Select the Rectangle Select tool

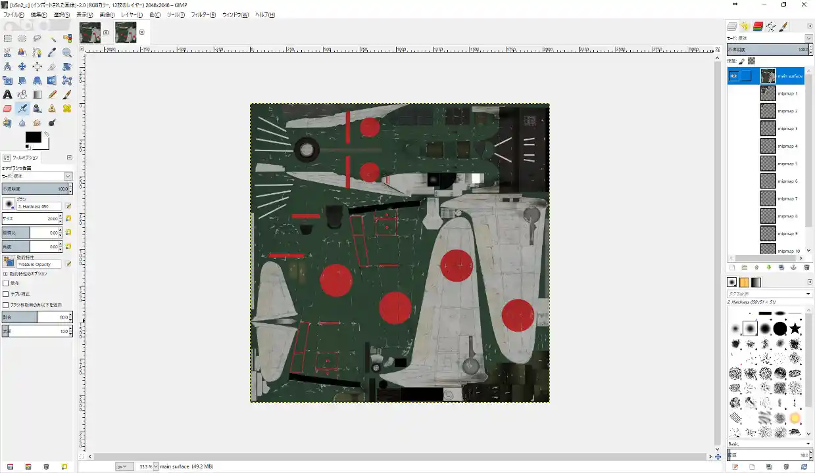click(7, 38)
